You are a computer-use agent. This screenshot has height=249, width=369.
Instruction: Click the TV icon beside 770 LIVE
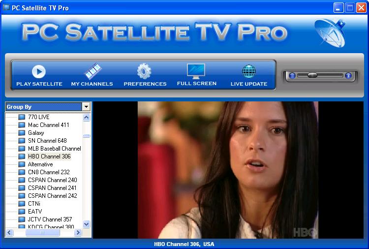pyautogui.click(x=22, y=117)
